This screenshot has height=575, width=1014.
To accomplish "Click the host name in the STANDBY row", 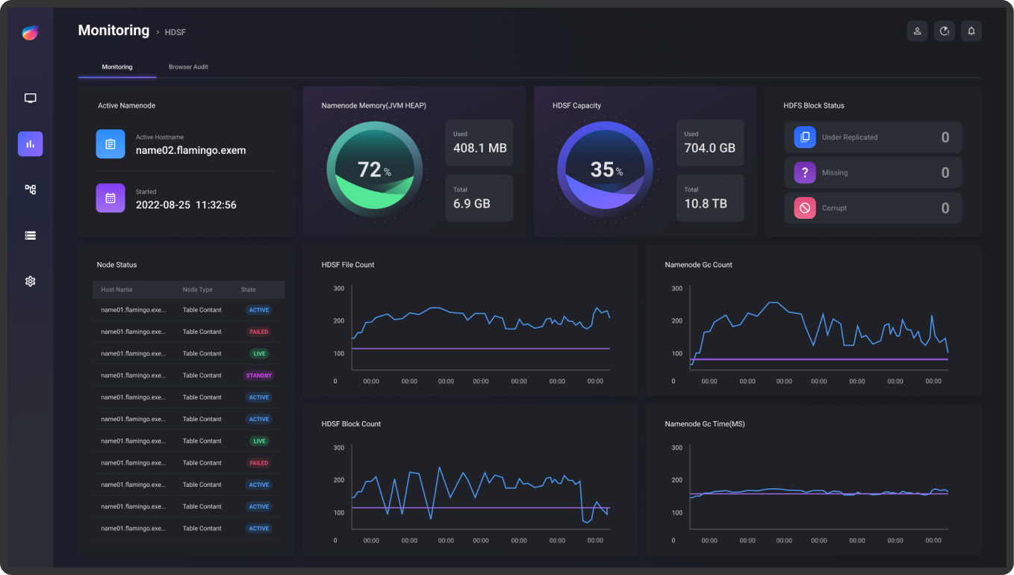I will tap(134, 376).
